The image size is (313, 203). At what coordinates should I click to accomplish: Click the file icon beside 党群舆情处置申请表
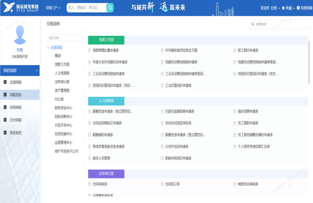[x=90, y=50]
